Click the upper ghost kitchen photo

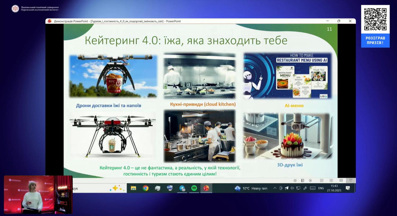coord(200,76)
